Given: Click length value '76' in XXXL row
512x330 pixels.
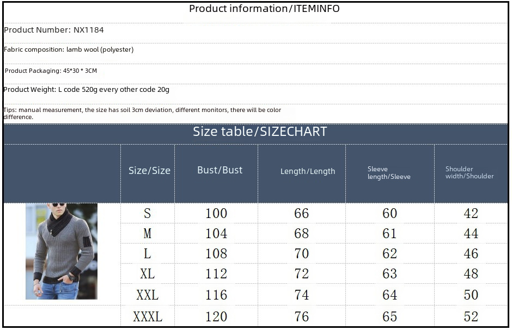Looking at the screenshot, I should (x=301, y=316).
